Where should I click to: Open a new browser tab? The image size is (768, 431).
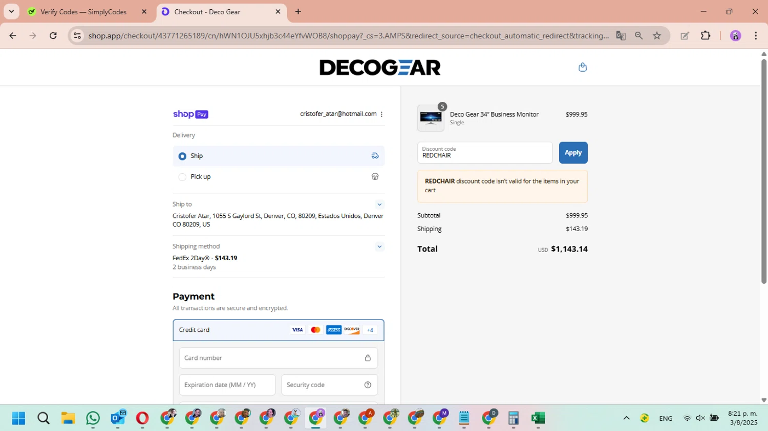click(298, 12)
